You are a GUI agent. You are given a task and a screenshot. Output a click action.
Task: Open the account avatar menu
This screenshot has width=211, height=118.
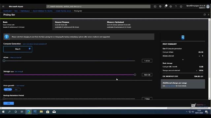pos(208,6)
